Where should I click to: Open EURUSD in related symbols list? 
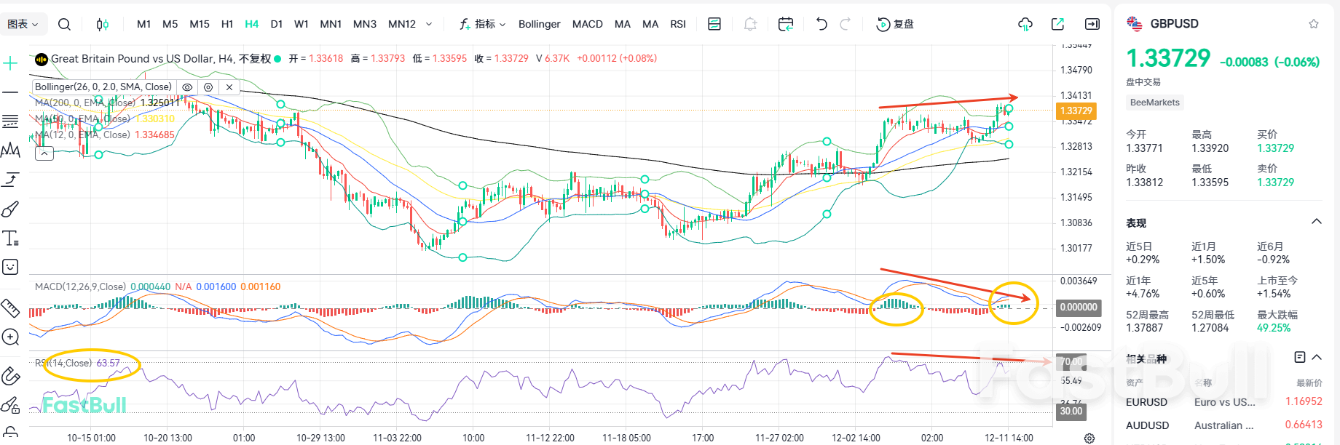[1146, 402]
